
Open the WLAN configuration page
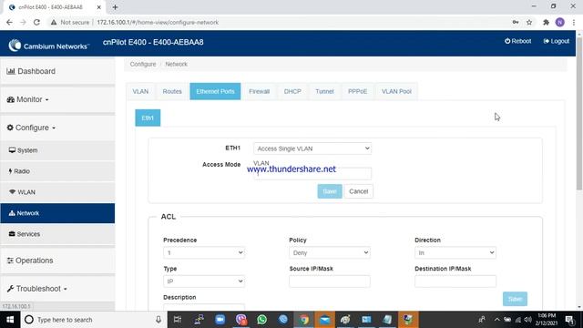tap(57, 192)
